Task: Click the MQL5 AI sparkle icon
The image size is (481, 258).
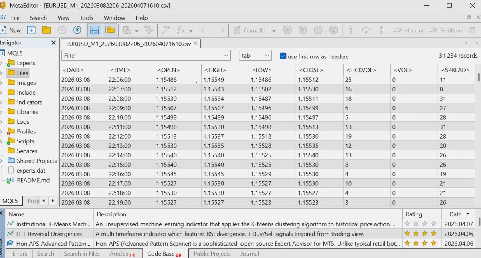Action: tap(149, 30)
